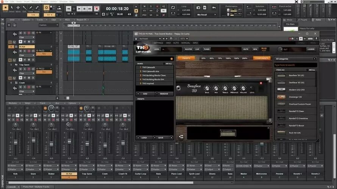Open TH3 MANUAL menu
Screen dimensions: 337x189
click(186, 43)
